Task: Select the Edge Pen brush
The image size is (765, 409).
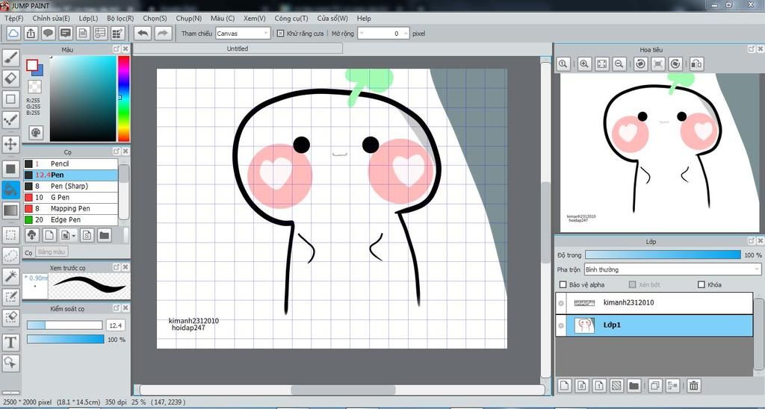Action: click(71, 220)
